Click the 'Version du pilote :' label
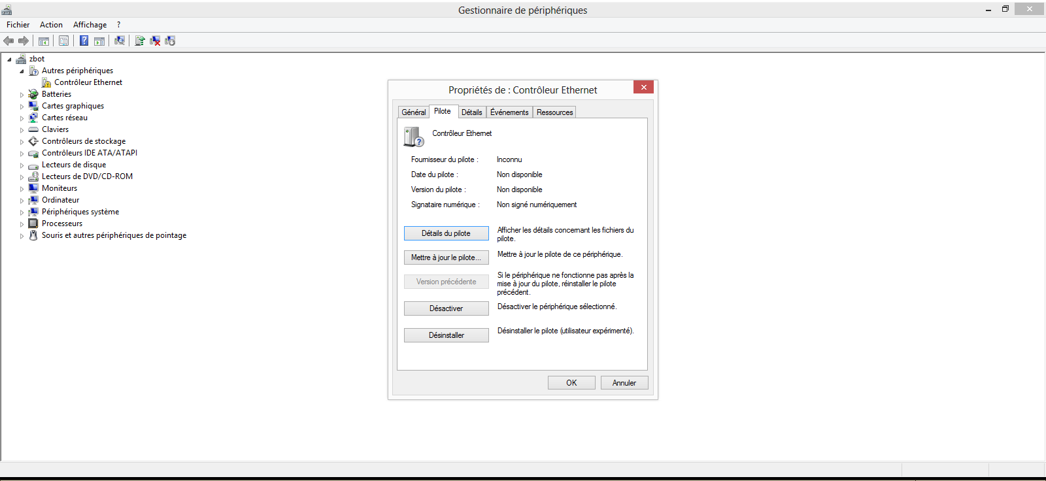This screenshot has width=1046, height=481. [439, 190]
